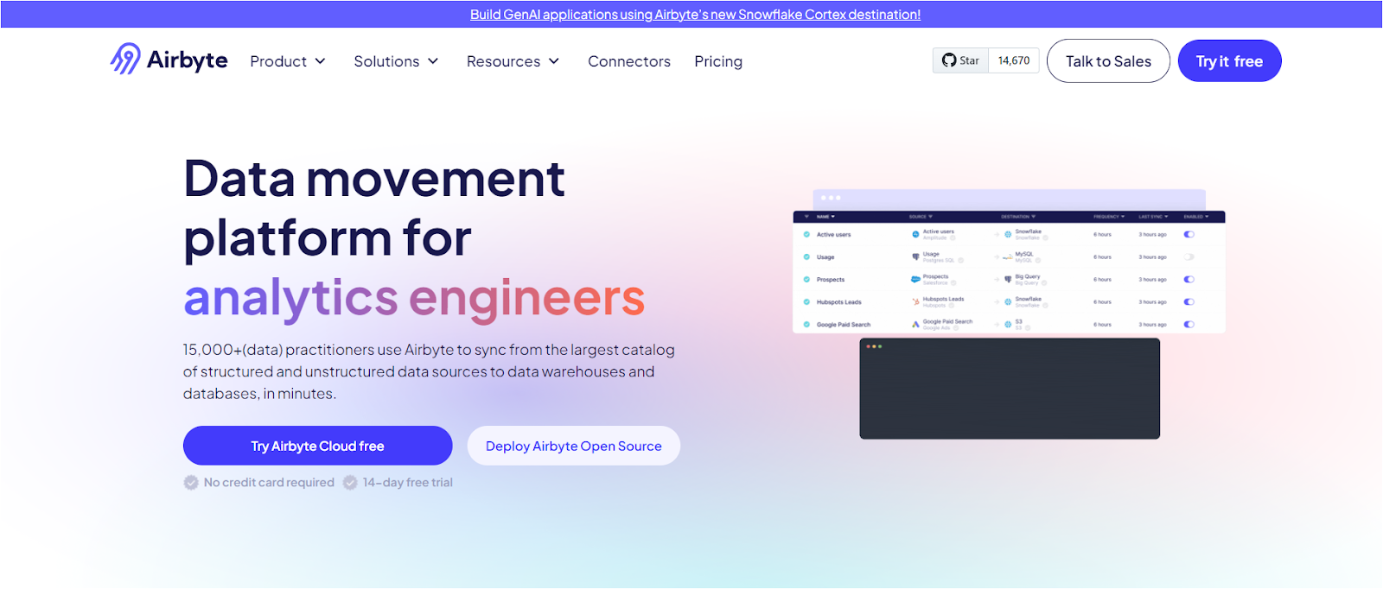Click Deploy Airbyte Open Source button

[x=574, y=446]
